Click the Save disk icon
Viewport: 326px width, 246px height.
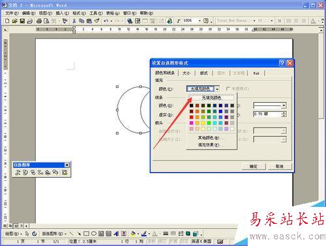point(22,21)
